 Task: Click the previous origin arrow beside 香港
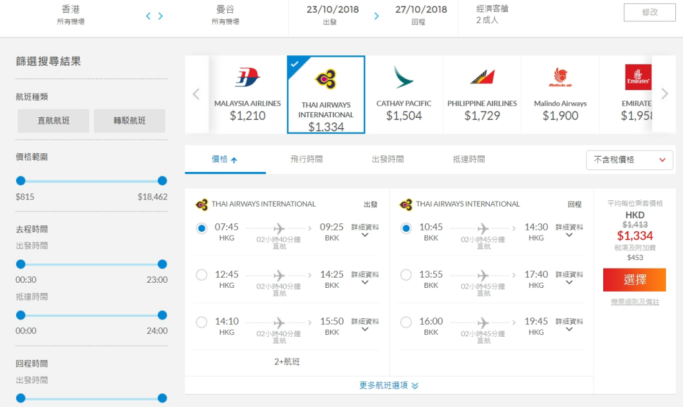pyautogui.click(x=148, y=16)
